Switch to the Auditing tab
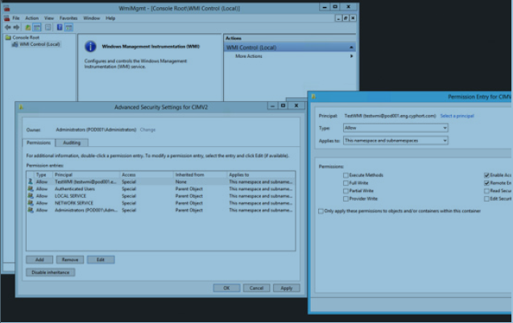The image size is (513, 323). tap(72, 143)
